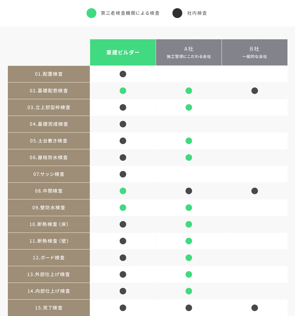Click A社 green dot in 03.立上部型枠検査 row
The image size is (295, 316).
point(189,107)
